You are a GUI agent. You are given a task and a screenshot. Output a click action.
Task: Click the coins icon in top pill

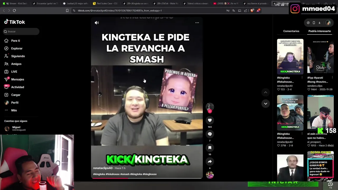[308, 23]
